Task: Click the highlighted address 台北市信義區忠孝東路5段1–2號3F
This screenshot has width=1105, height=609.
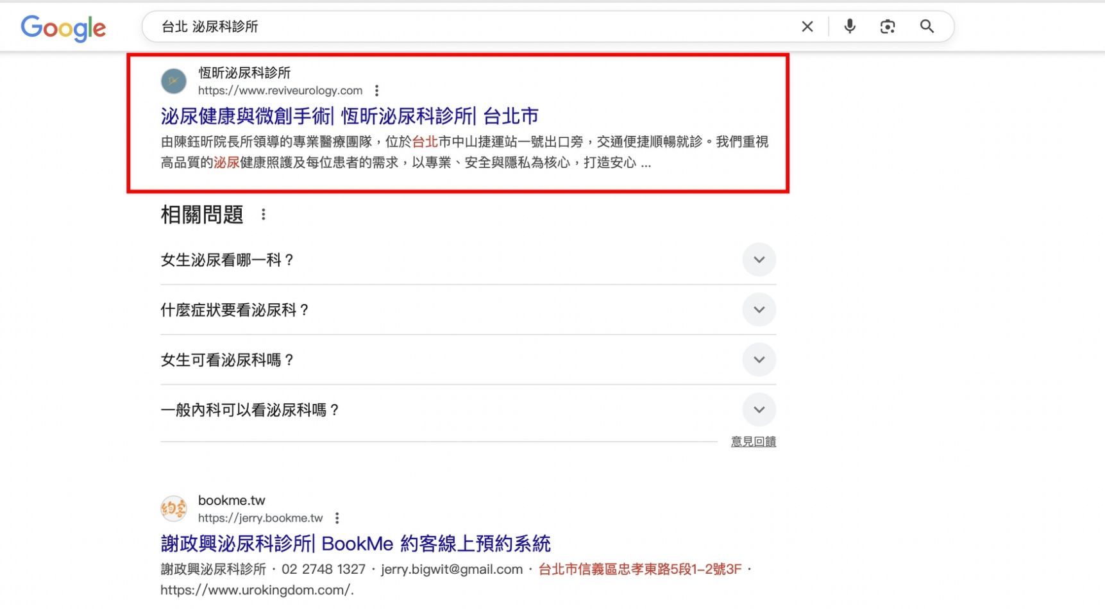Action: [640, 569]
